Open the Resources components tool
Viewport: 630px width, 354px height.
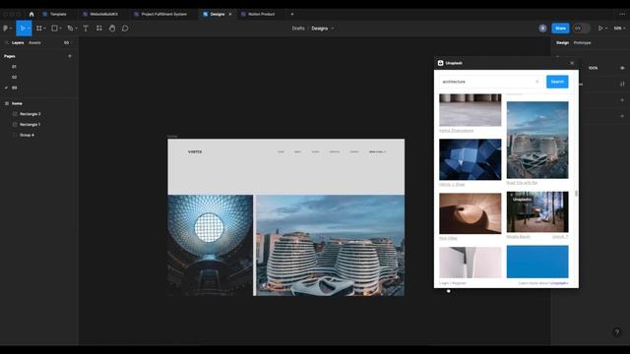98,29
